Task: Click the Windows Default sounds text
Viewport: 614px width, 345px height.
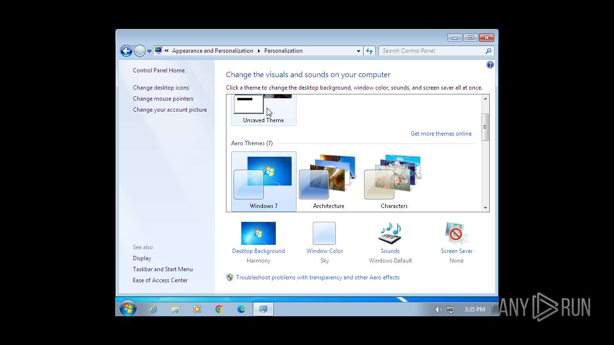Action: click(x=390, y=261)
